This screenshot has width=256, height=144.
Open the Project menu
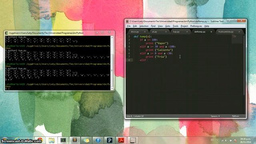click(x=184, y=26)
